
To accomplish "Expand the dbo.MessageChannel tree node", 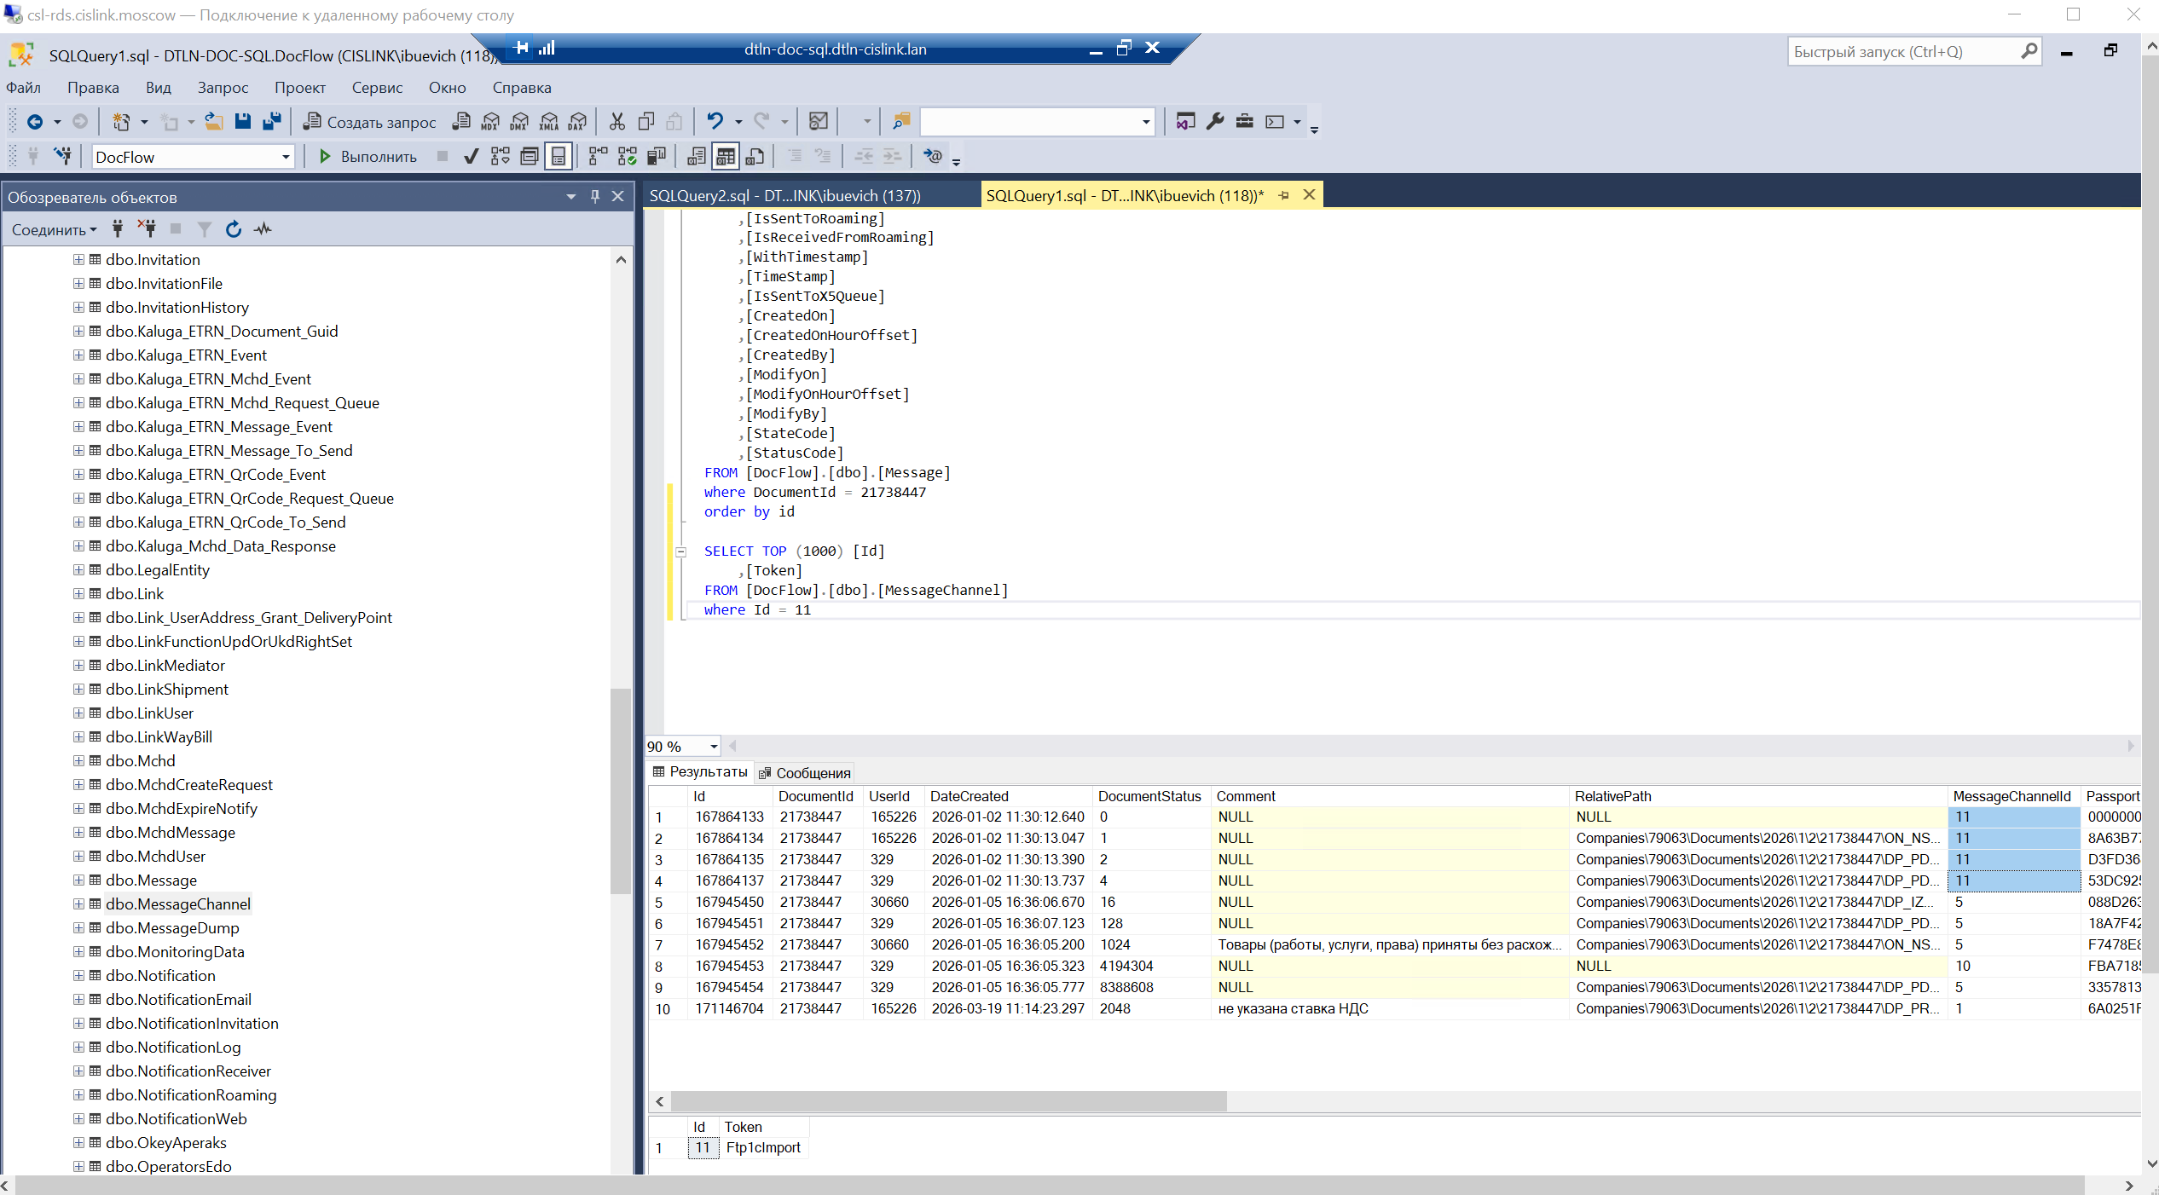I will click(78, 903).
